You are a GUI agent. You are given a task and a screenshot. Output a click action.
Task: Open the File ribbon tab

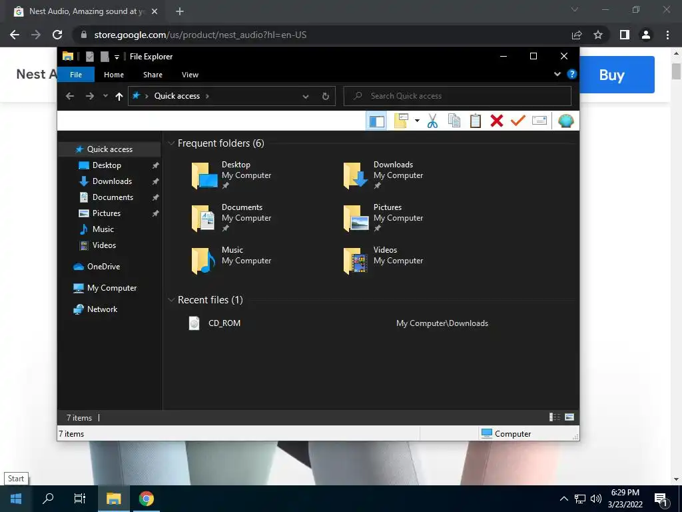coord(76,75)
